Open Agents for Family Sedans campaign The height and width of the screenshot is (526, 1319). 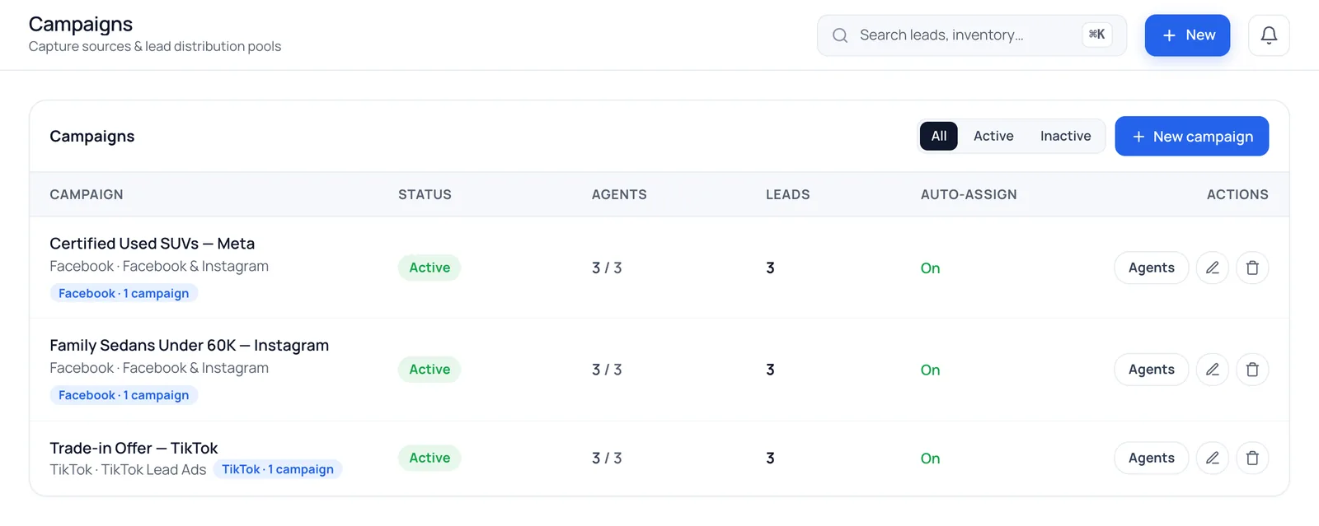pos(1151,370)
